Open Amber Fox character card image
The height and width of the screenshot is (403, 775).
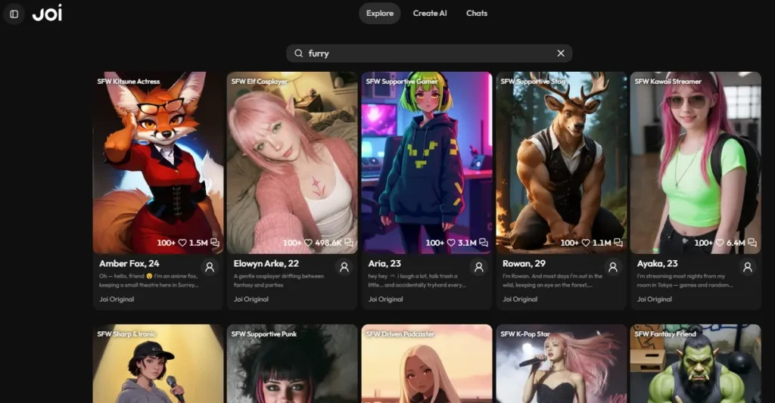pyautogui.click(x=158, y=163)
